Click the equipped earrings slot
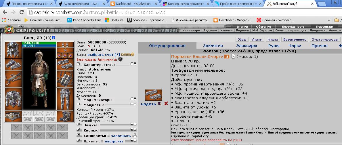This screenshot has height=145, width=342. tap(65, 45)
